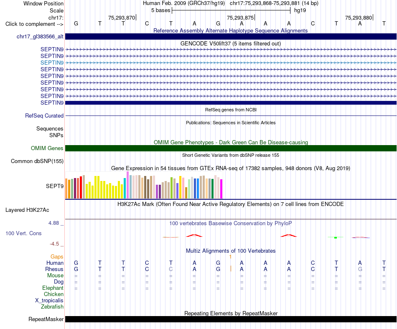The image size is (397, 329).
Task: Open Common dbSNP(155) track settings label
Action: (x=37, y=161)
